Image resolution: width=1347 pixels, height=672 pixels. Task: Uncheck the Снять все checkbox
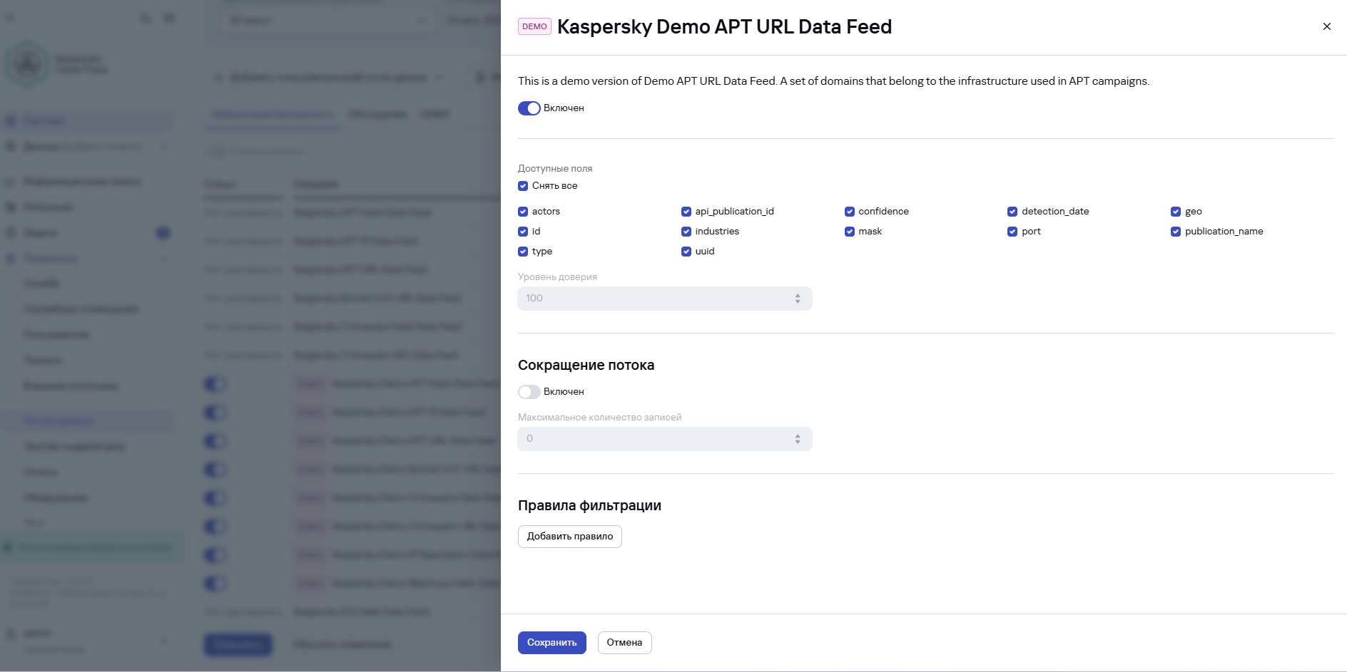pos(523,186)
